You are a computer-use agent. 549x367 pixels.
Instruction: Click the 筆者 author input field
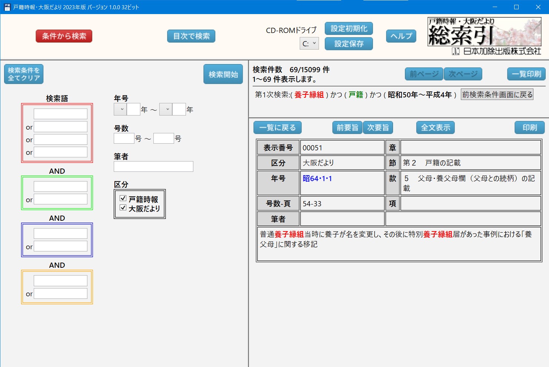pos(153,167)
